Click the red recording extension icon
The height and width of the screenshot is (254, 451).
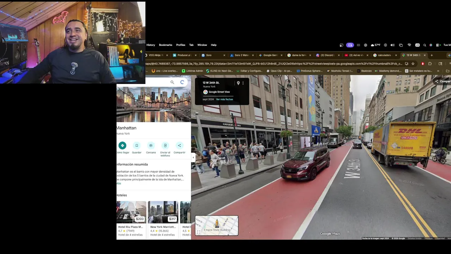[x=423, y=64]
